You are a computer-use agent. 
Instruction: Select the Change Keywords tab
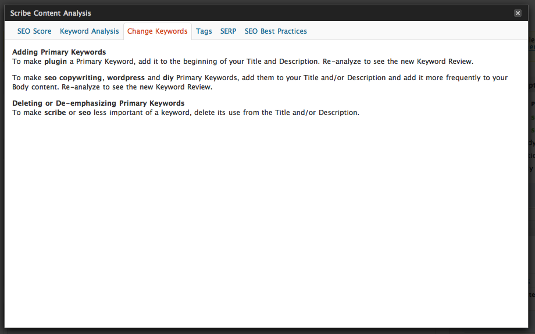tap(157, 31)
